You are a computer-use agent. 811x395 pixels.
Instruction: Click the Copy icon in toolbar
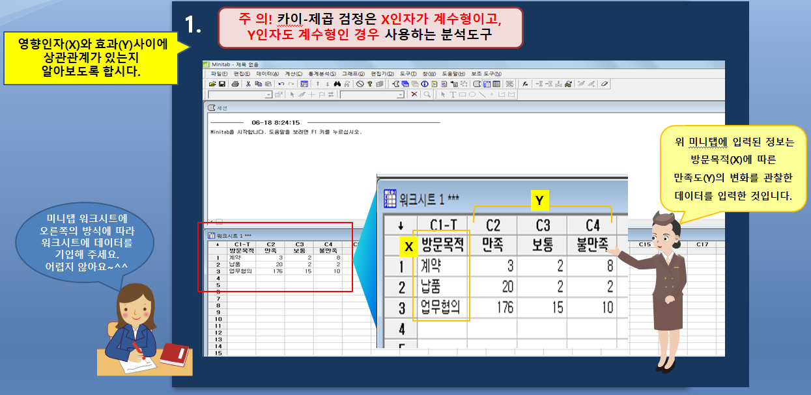[258, 84]
